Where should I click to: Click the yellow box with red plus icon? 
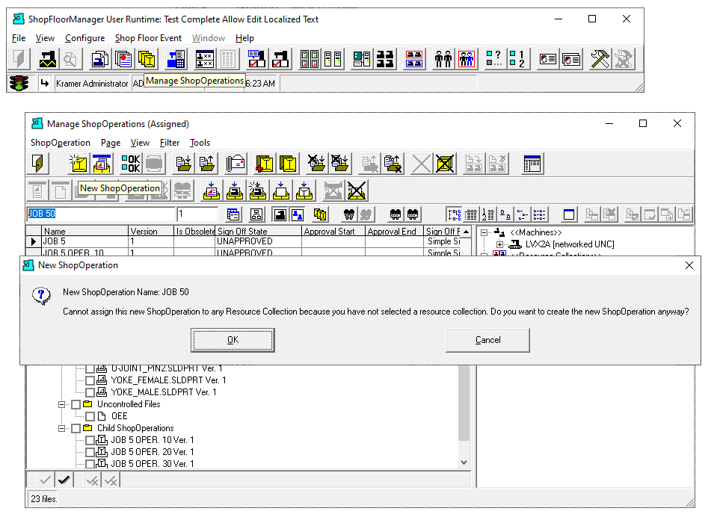[x=265, y=164]
